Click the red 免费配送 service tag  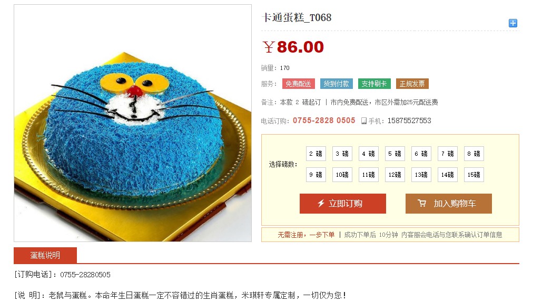tap(298, 84)
